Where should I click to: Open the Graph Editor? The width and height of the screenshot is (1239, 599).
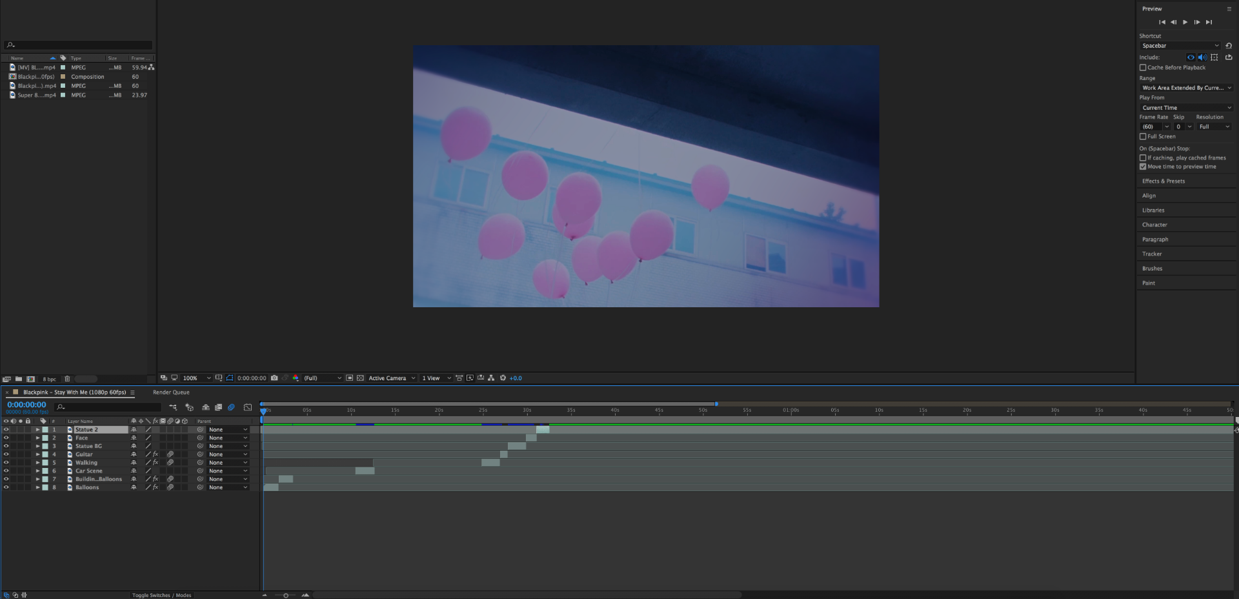pos(248,407)
